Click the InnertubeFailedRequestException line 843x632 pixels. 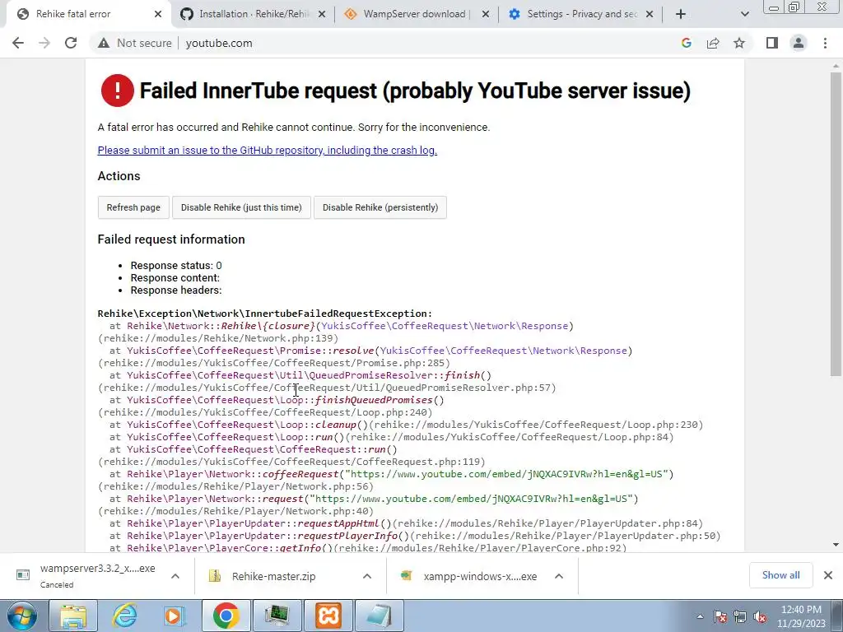pyautogui.click(x=264, y=314)
